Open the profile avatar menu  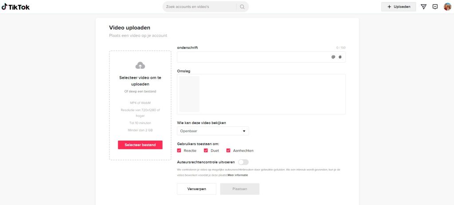tap(447, 7)
